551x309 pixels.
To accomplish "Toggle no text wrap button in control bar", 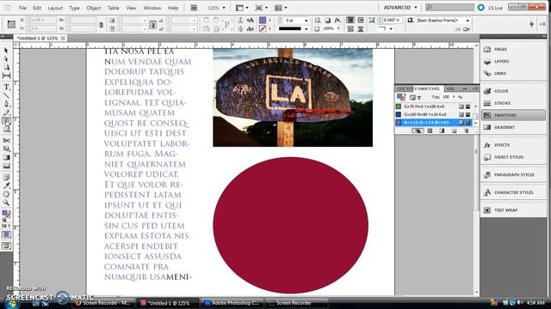I will click(x=350, y=21).
